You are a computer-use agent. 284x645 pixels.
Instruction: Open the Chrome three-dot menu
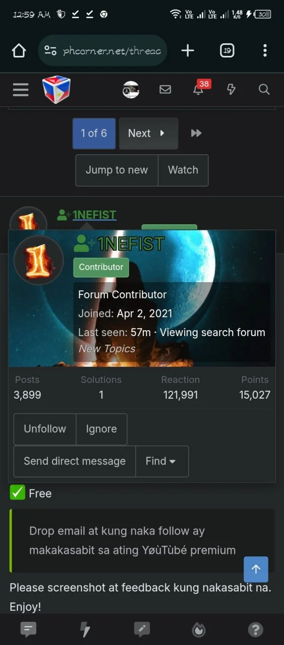click(265, 50)
